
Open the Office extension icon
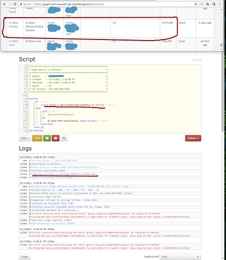pos(214,4)
